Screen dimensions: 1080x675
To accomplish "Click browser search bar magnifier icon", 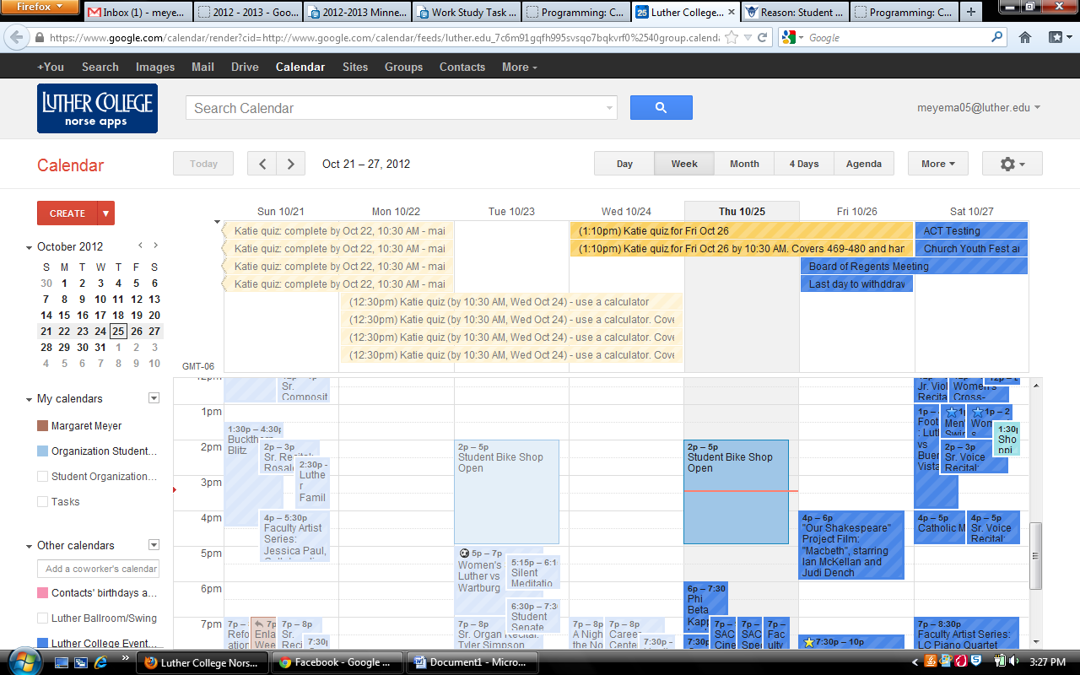I will (x=997, y=37).
